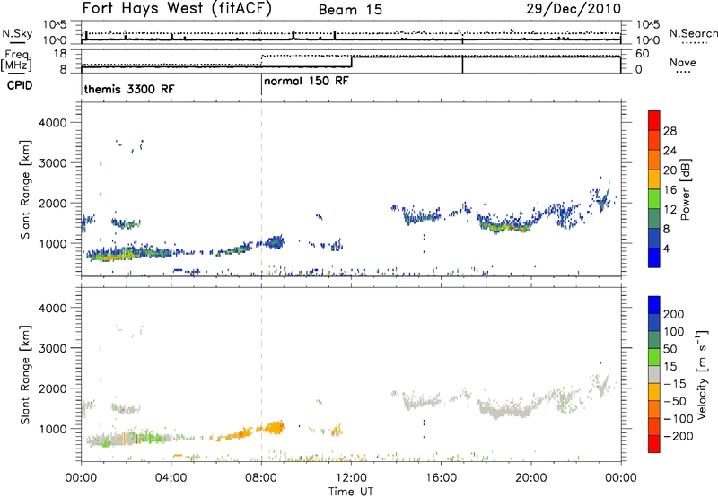Viewport: 718px width, 497px height.
Task: Pick the gray segment of the velocity colorbar
Action: (654, 374)
